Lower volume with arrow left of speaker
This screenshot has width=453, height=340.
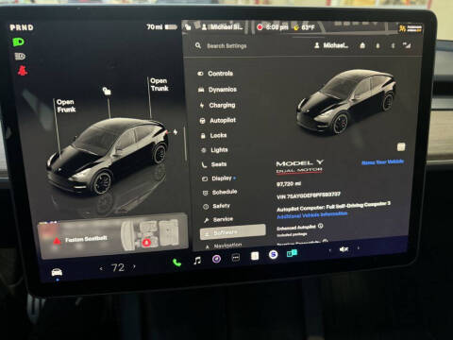pos(329,250)
